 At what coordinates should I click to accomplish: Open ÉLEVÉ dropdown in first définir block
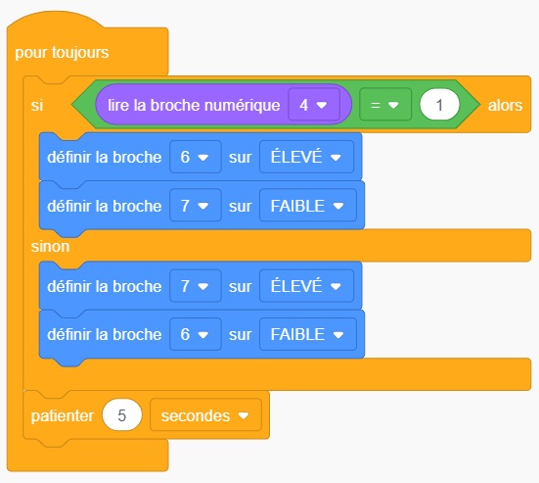tap(306, 157)
